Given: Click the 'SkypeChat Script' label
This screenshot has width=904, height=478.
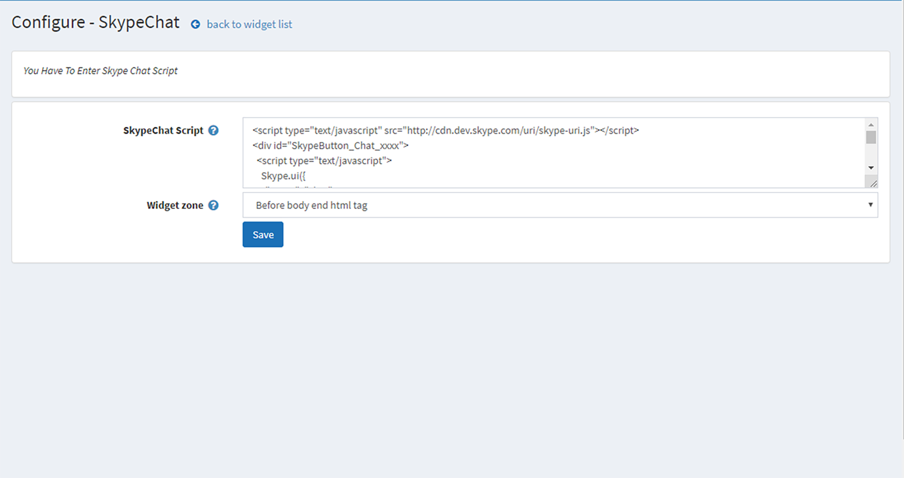Looking at the screenshot, I should (x=163, y=130).
